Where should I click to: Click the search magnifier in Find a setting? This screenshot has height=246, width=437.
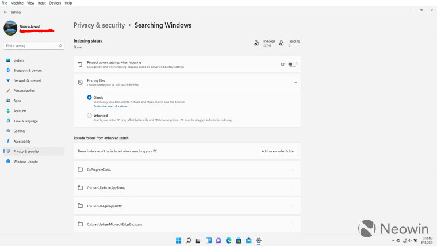[60, 45]
